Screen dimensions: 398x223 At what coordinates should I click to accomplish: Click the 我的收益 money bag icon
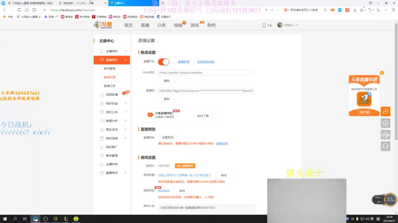pos(102,104)
